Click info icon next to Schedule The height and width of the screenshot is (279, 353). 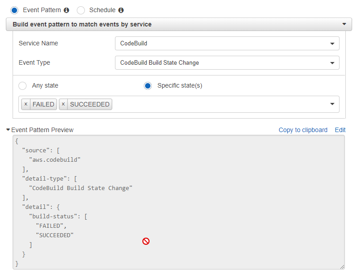pos(121,10)
